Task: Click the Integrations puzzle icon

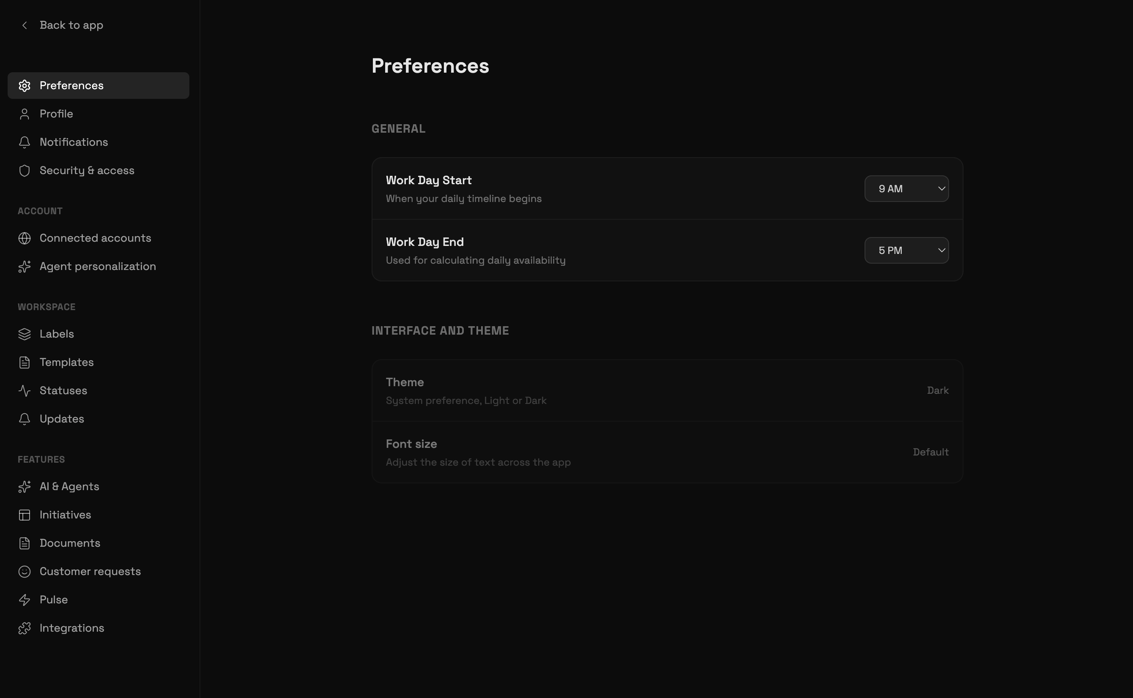Action: pos(25,628)
